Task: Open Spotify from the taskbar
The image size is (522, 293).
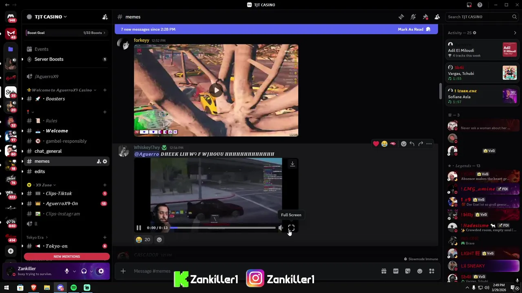Action: (x=73, y=288)
